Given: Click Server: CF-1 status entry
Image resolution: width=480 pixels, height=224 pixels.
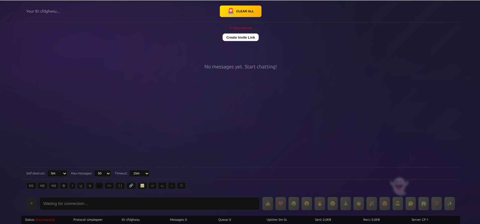Looking at the screenshot, I should point(420,220).
